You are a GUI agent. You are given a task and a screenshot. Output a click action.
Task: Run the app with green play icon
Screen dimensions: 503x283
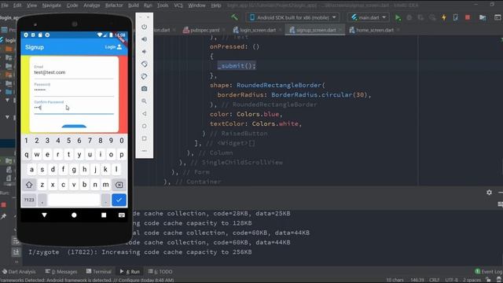click(x=398, y=17)
